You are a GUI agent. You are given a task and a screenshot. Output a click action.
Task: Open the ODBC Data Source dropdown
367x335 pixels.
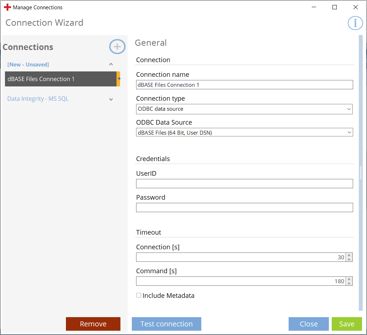244,133
